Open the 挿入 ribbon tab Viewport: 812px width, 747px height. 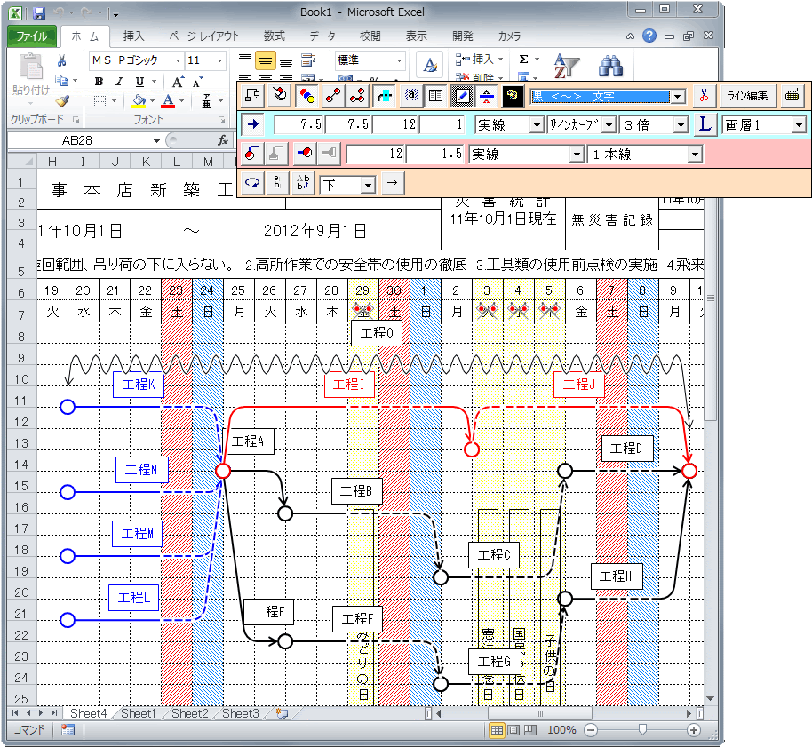(133, 36)
